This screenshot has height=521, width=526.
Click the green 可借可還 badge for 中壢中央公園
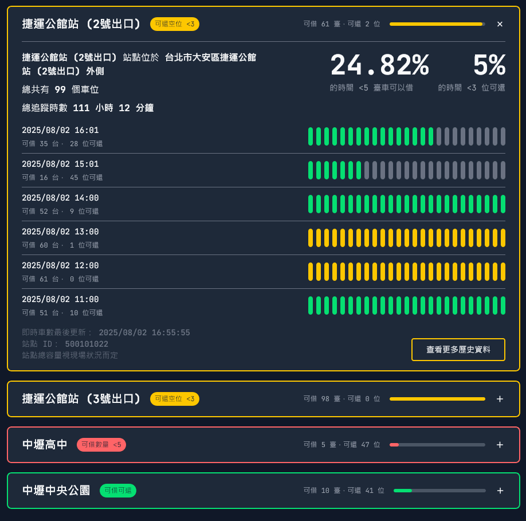(118, 491)
